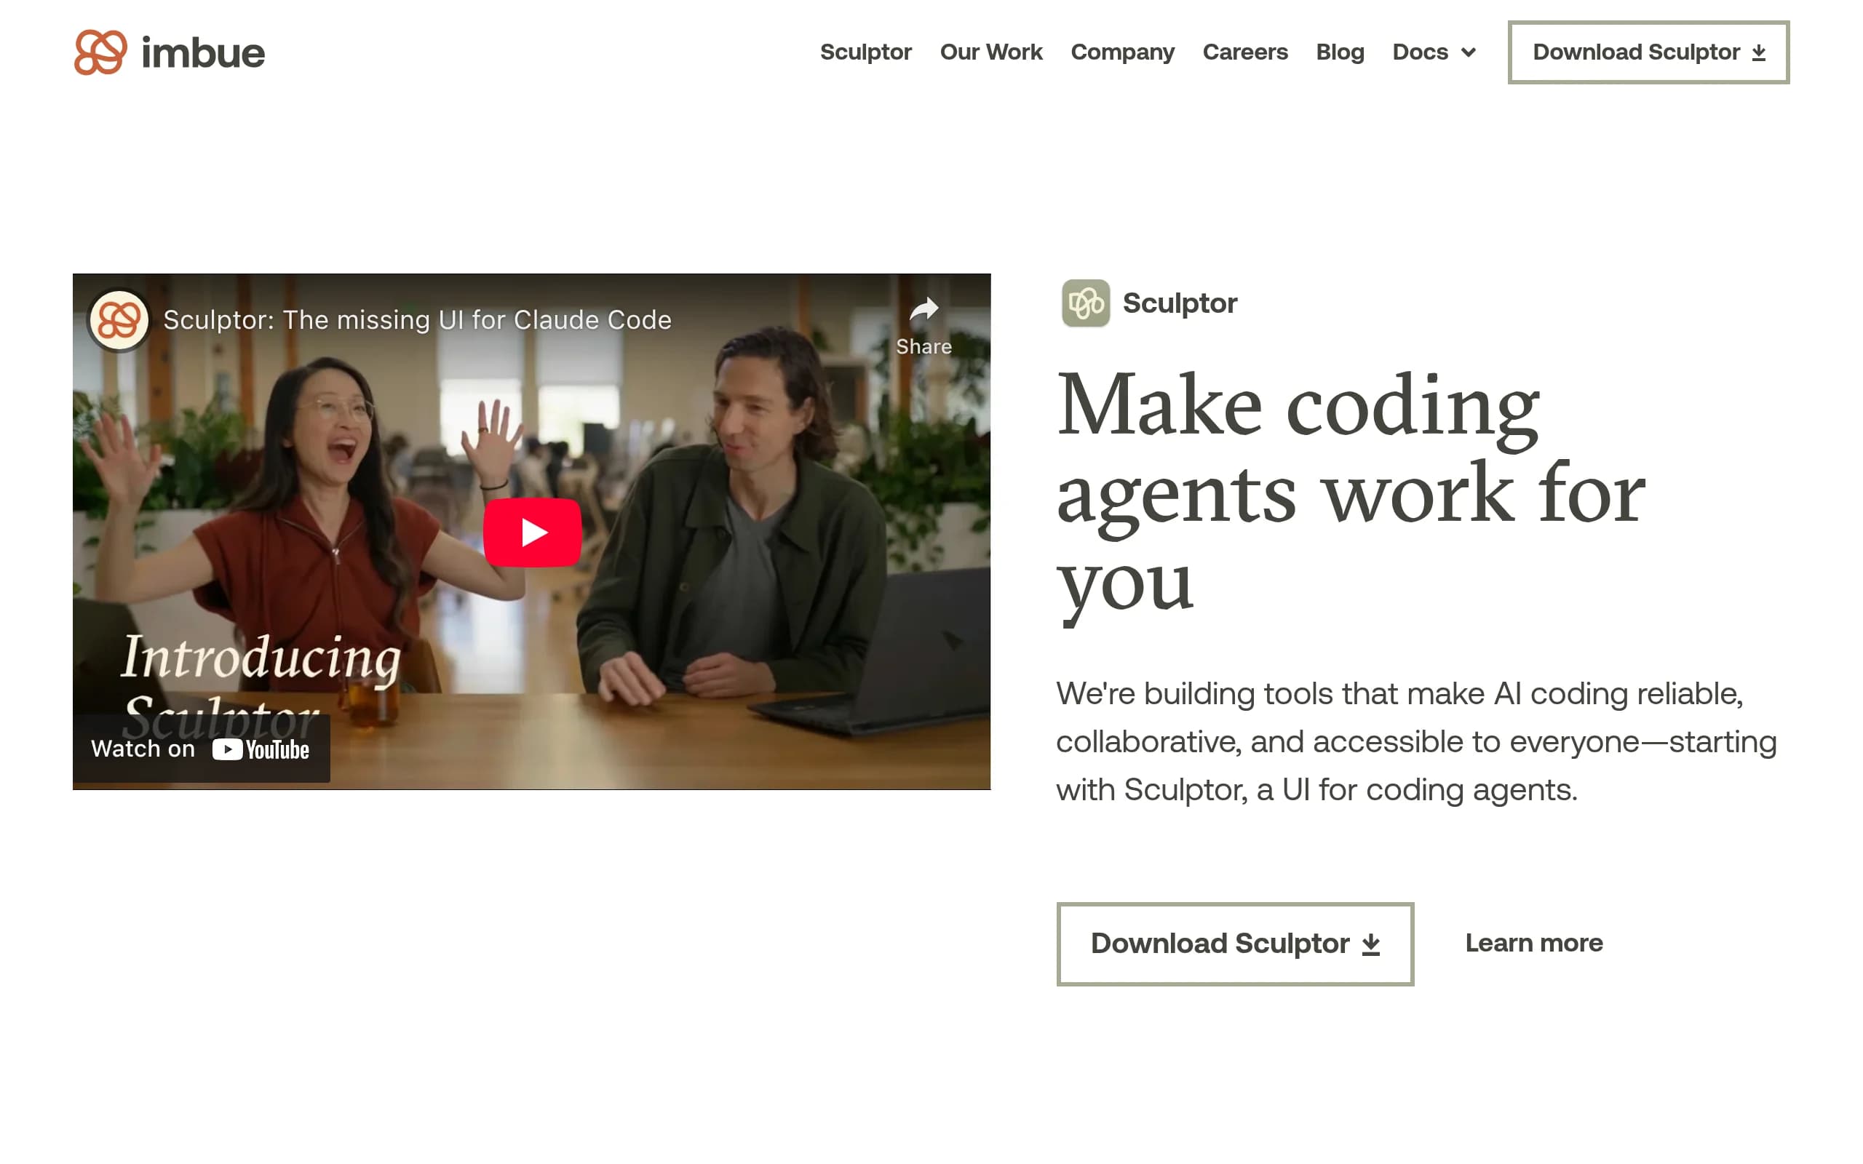Viewport: 1863px width, 1164px height.
Task: Click Download Sculptor button in header
Action: point(1648,52)
